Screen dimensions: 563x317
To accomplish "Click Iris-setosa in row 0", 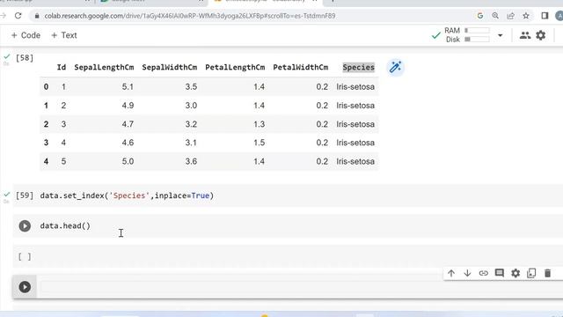I will [x=355, y=86].
